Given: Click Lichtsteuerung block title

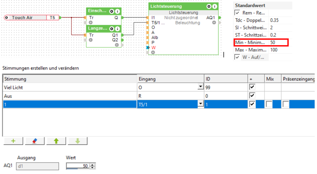Looking at the screenshot, I should click(166, 6).
